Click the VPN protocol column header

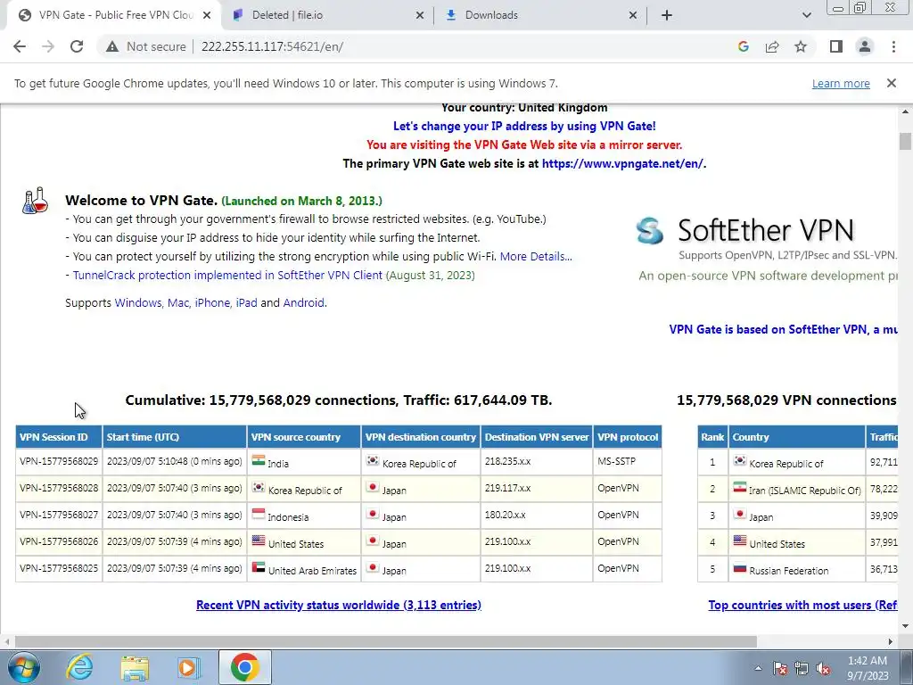(x=628, y=437)
